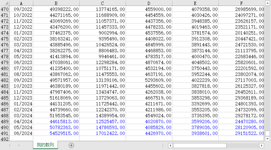The width and height of the screenshot is (271, 150).
Task: Select cell with value 4000470.00
Action: (x=195, y=56)
